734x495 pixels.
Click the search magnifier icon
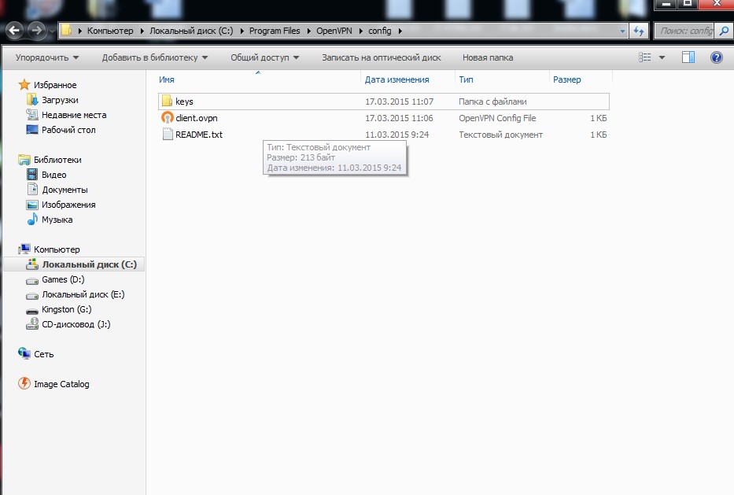click(x=724, y=31)
